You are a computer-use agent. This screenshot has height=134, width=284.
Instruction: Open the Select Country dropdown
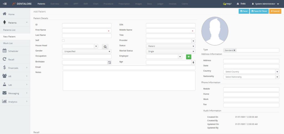277,72
